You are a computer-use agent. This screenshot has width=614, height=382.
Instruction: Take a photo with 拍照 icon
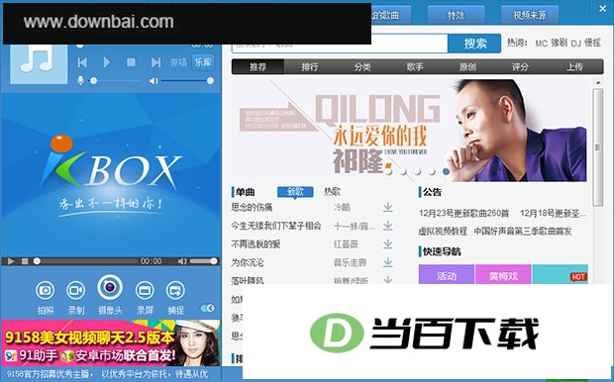[x=46, y=297]
